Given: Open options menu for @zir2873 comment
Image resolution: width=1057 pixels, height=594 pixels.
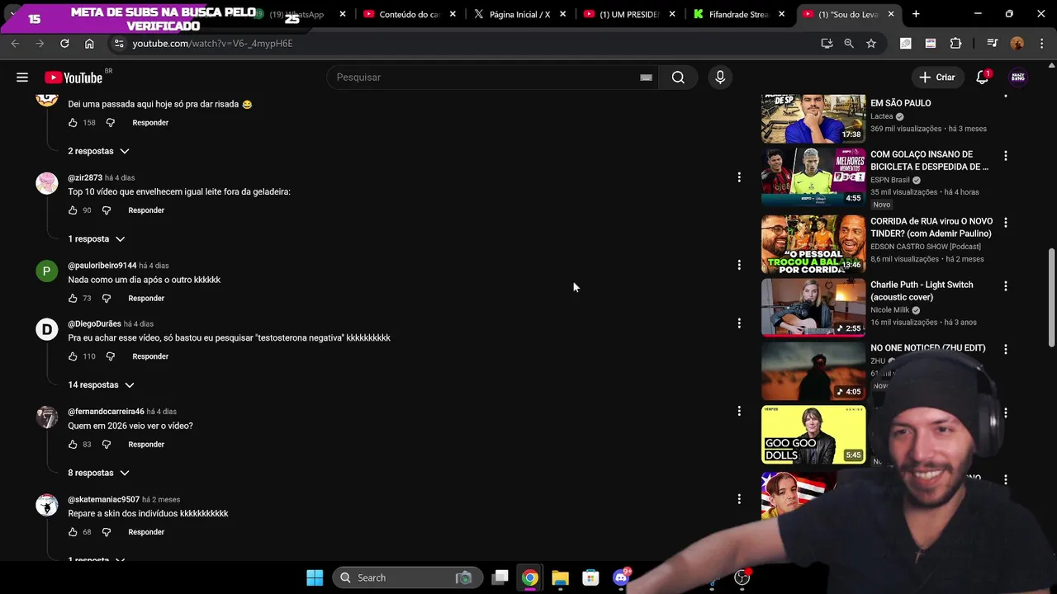Looking at the screenshot, I should [x=739, y=177].
